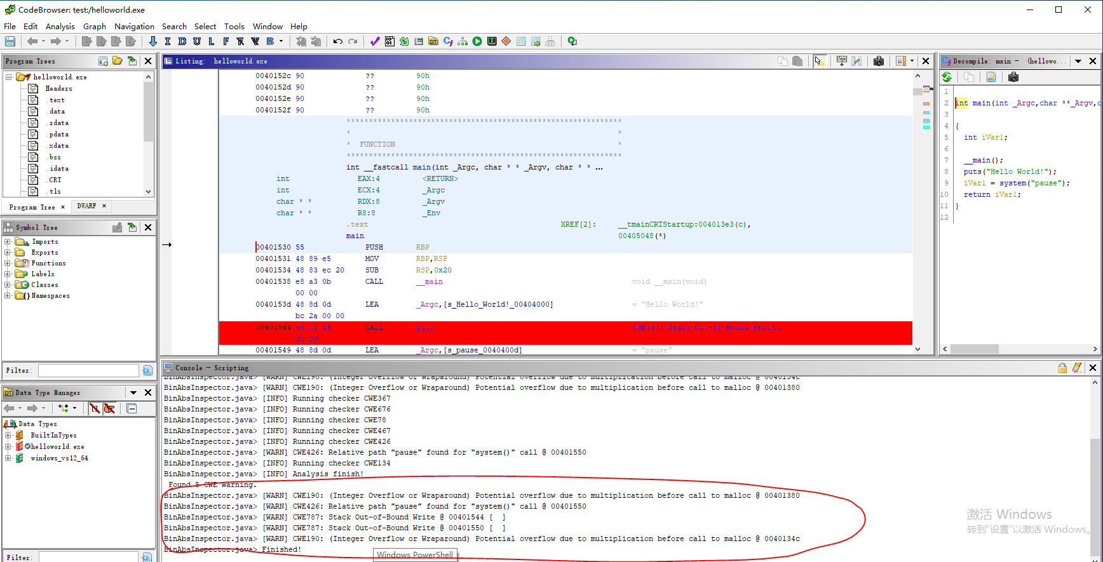The width and height of the screenshot is (1103, 562).
Task: Click the Decompile horizontal scrollbar right arrow
Action: pyautogui.click(x=1095, y=349)
